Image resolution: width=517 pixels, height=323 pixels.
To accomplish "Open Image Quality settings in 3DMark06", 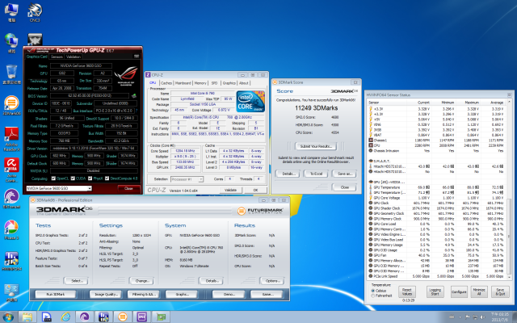I will [105, 294].
